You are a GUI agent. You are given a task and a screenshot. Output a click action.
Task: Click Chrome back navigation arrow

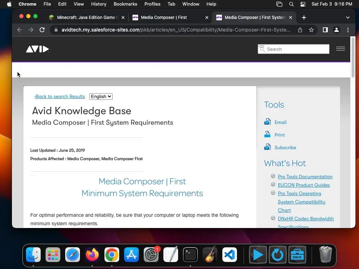point(20,30)
